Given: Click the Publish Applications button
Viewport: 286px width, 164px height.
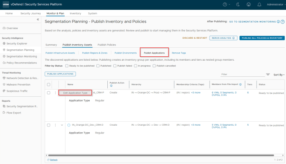Looking at the screenshot, I should (60, 74).
